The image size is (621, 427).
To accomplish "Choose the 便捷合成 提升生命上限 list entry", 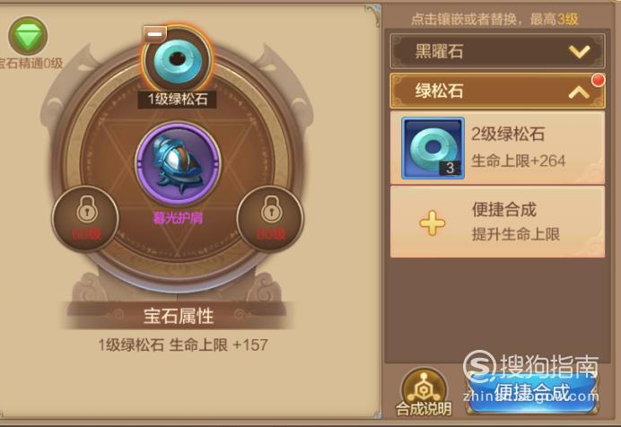I will tap(497, 222).
